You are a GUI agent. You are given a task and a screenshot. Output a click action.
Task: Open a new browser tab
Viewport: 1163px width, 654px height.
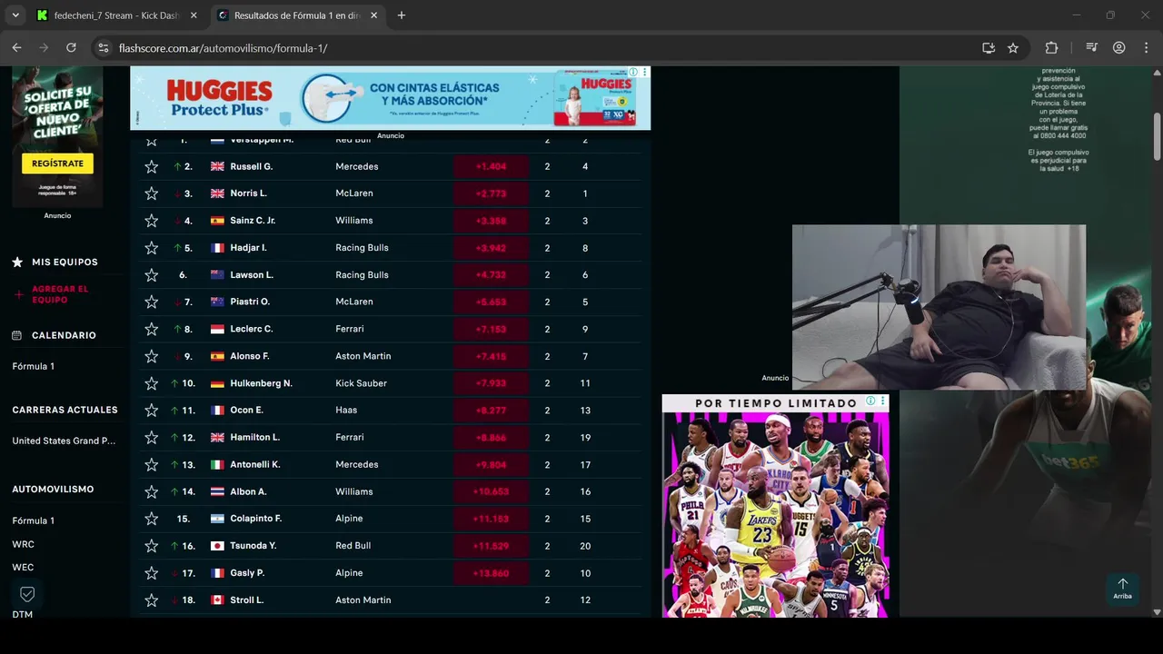[402, 15]
